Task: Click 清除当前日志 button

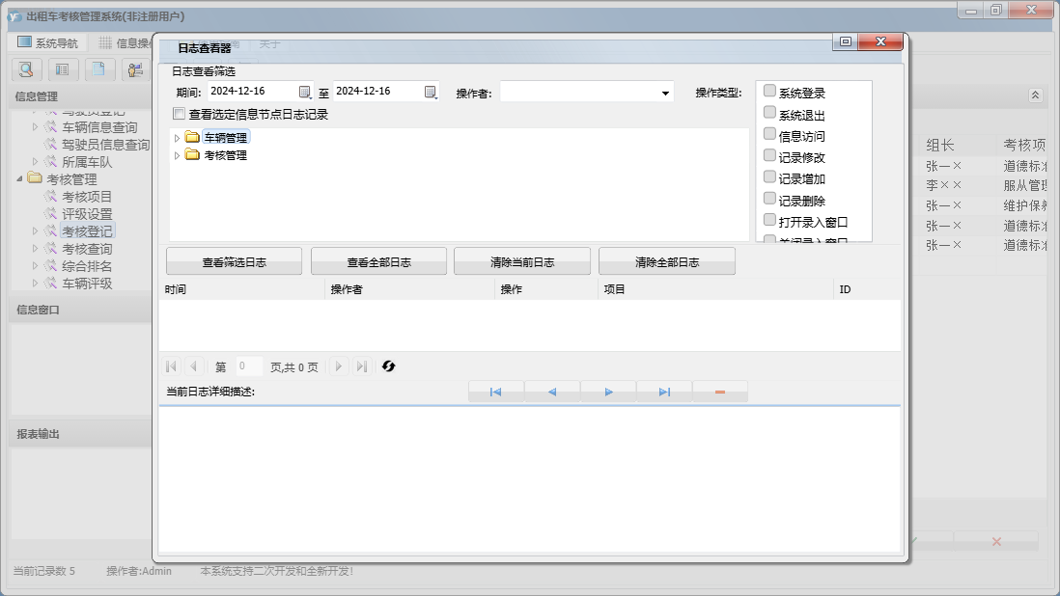Action: point(522,262)
